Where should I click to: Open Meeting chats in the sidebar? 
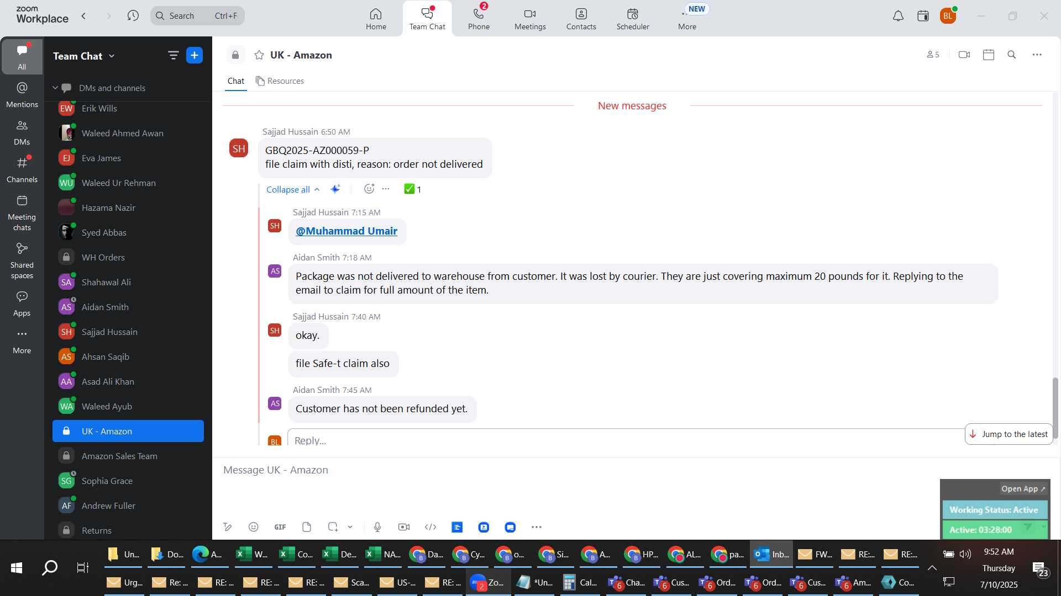coord(22,212)
